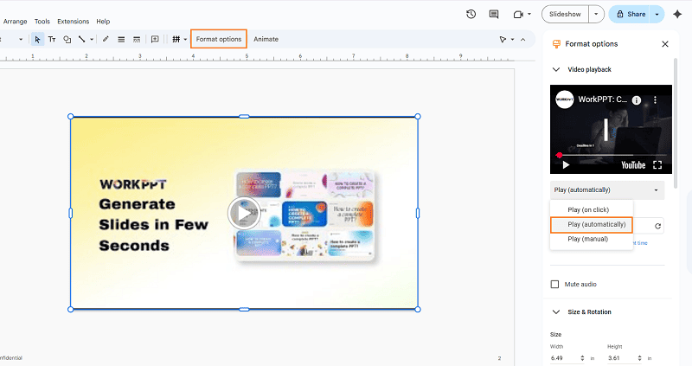Select the arrow cursor tool
692x366 pixels.
click(x=37, y=39)
